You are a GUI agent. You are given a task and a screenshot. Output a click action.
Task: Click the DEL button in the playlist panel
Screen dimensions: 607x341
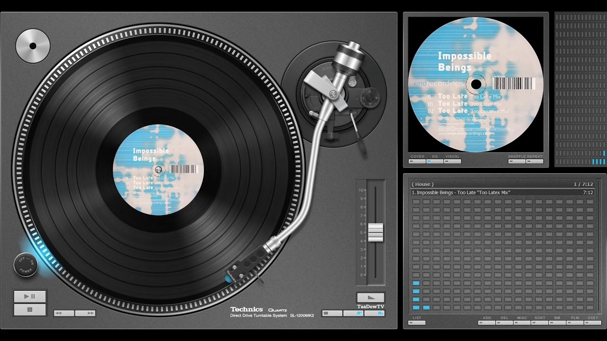(x=505, y=323)
